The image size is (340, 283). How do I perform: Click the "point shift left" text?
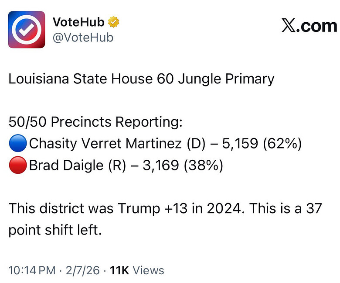point(55,230)
